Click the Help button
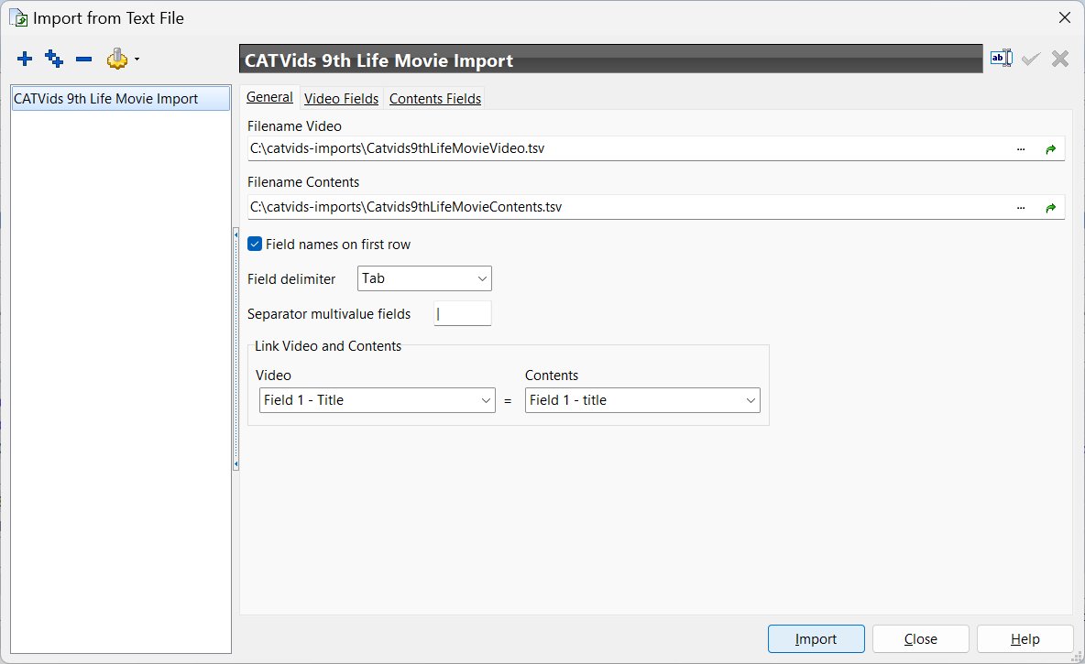Image resolution: width=1085 pixels, height=664 pixels. [x=1025, y=639]
